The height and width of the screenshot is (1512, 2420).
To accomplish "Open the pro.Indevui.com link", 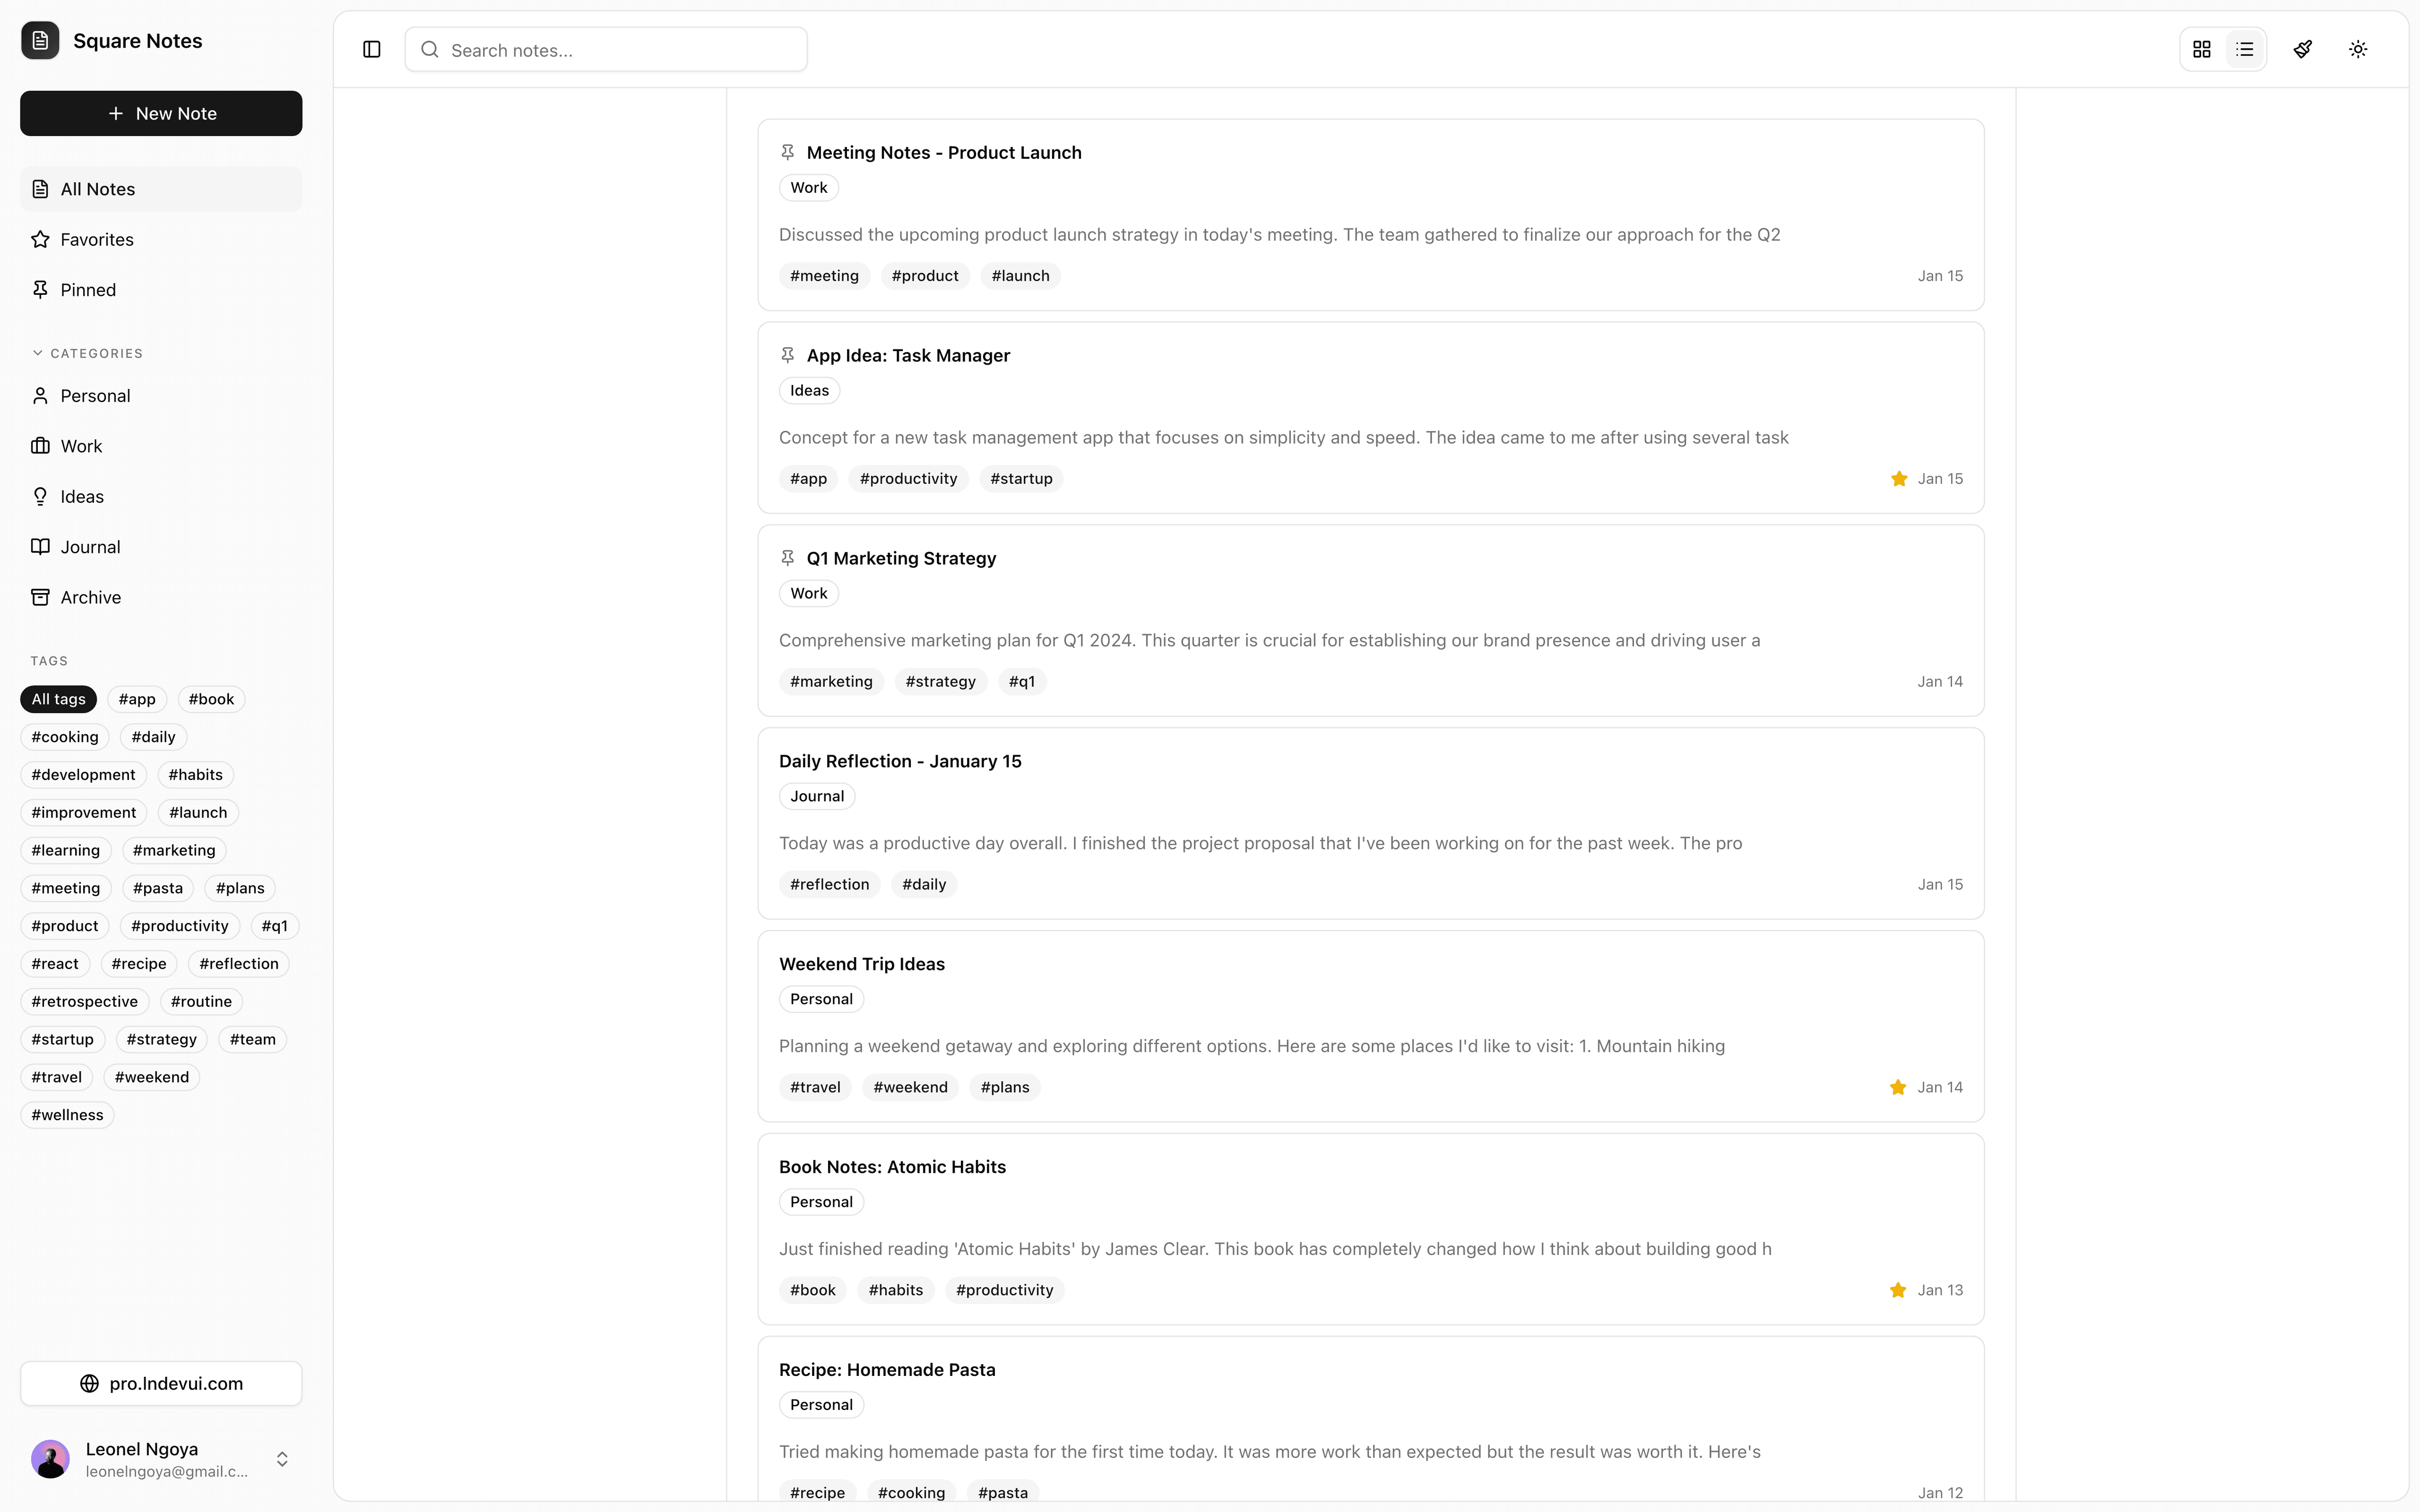I will click(161, 1384).
